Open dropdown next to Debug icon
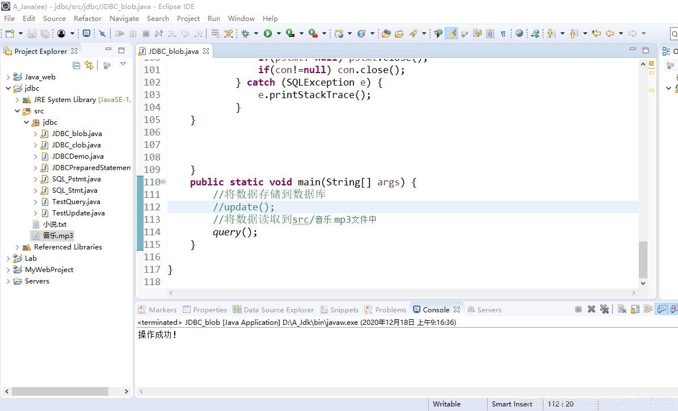The width and height of the screenshot is (678, 411). [256, 33]
